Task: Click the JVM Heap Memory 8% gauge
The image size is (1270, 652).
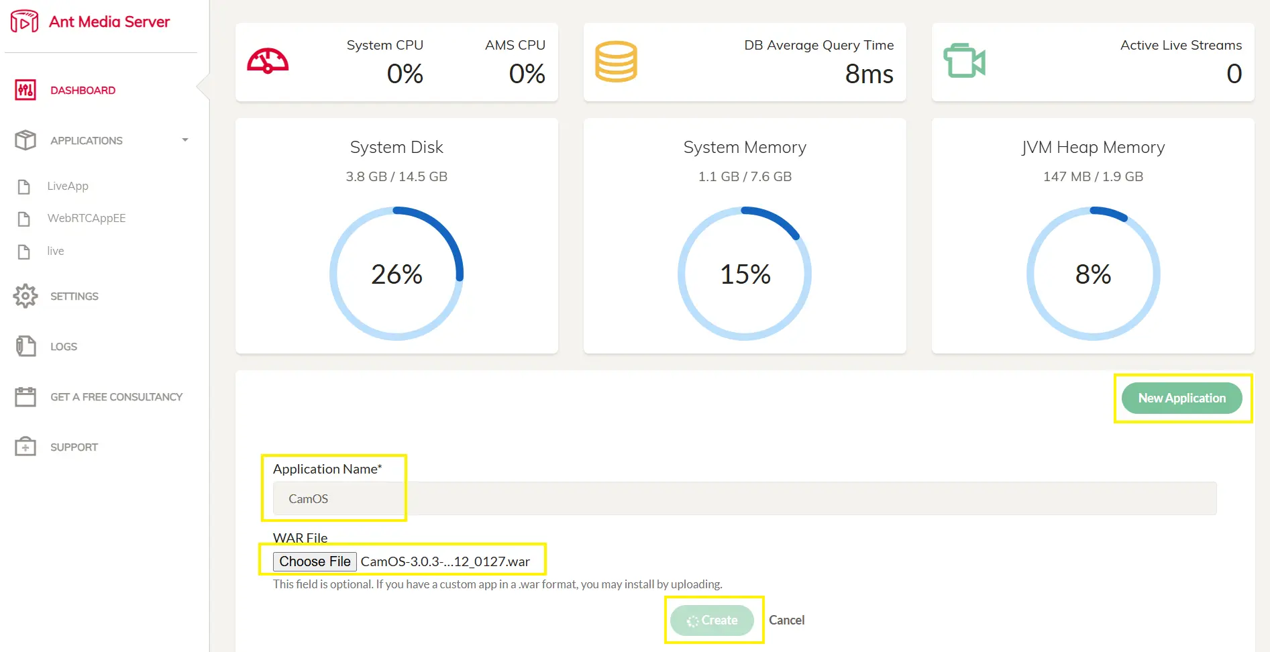Action: click(1093, 274)
